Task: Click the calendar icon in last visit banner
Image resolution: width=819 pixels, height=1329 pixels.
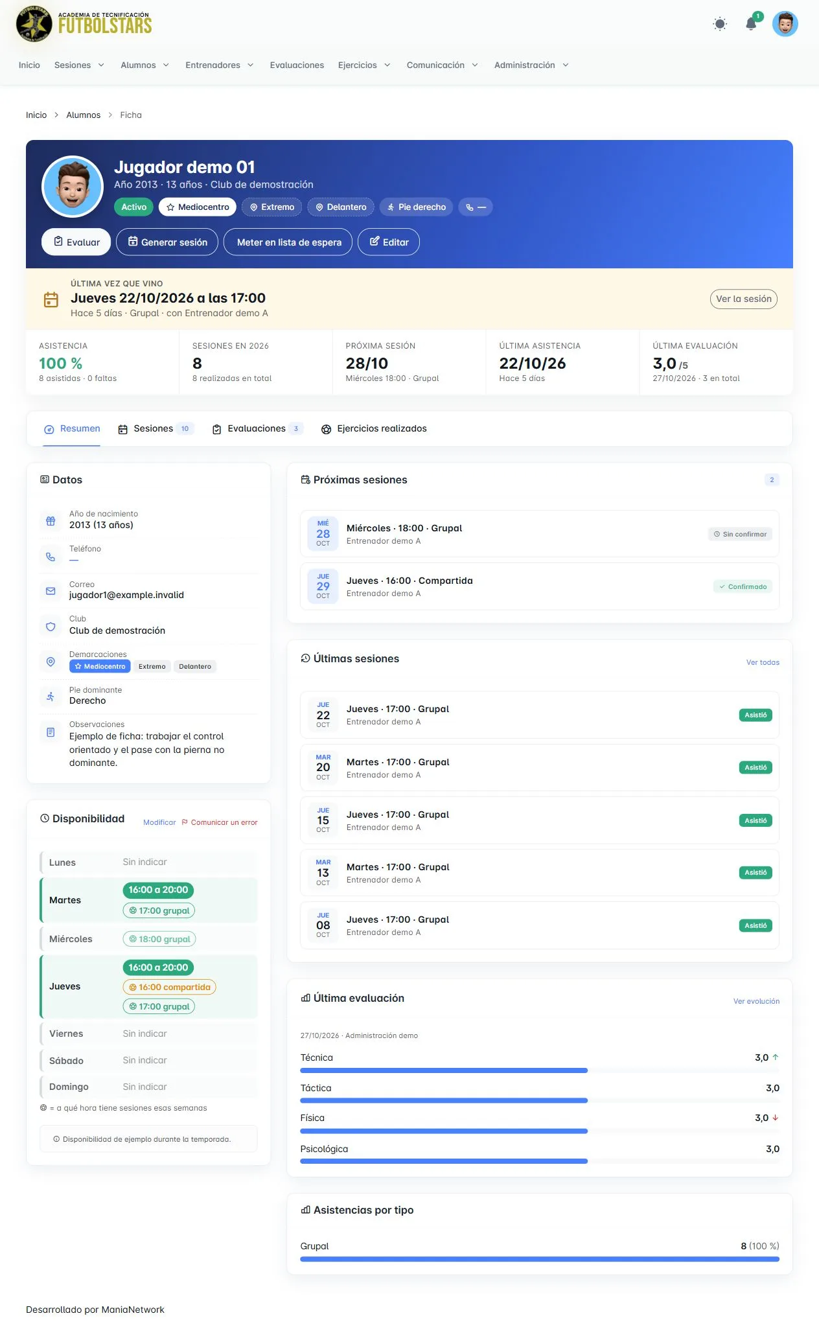Action: 51,299
